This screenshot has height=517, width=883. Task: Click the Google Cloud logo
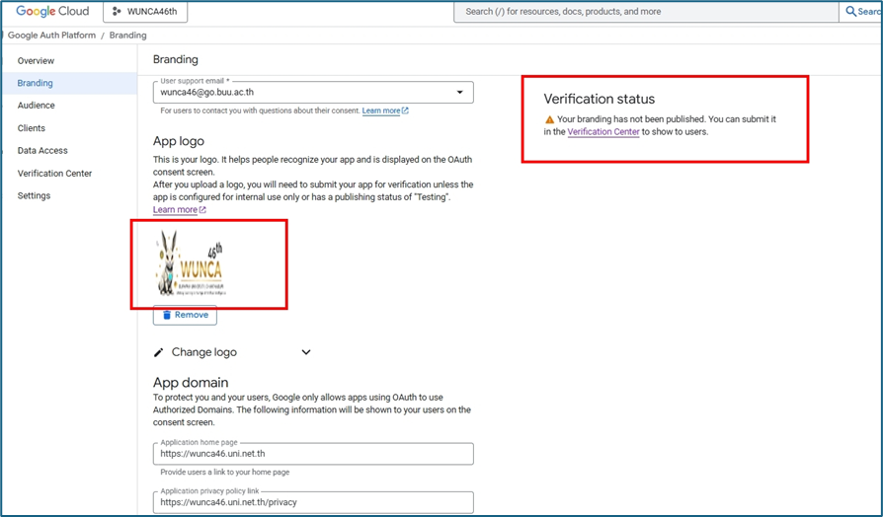(51, 12)
